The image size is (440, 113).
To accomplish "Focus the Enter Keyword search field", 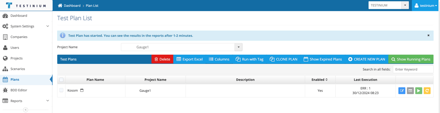I will (x=413, y=69).
